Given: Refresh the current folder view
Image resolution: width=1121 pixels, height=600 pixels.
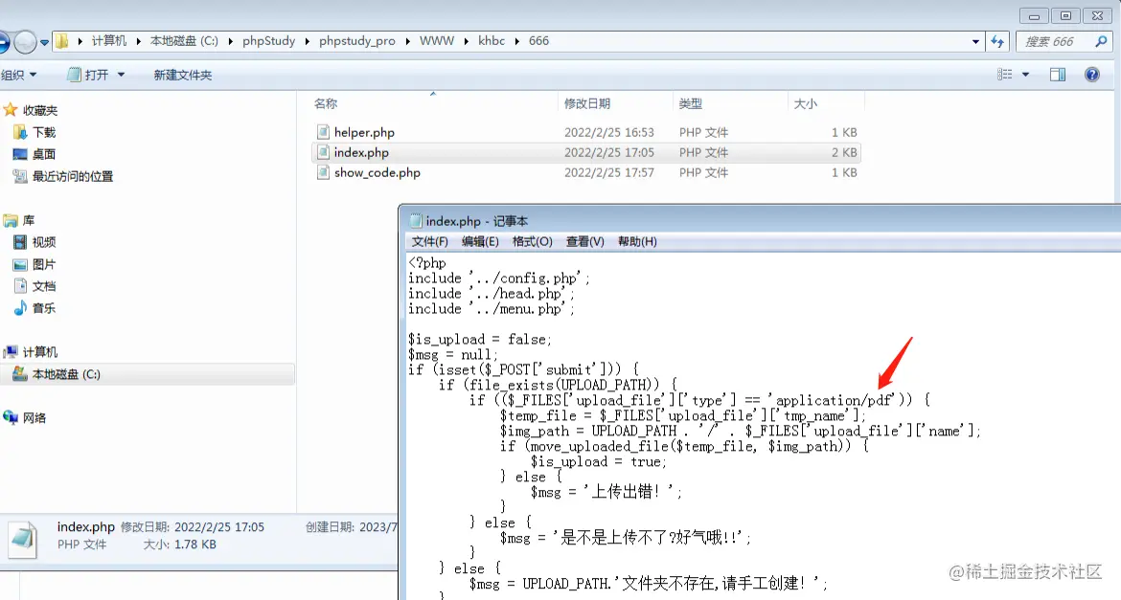Looking at the screenshot, I should click(x=997, y=41).
